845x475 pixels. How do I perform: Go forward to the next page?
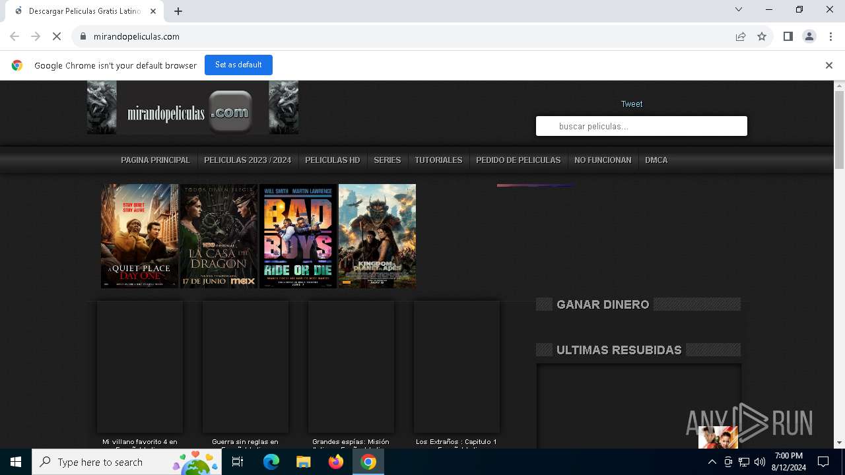[x=36, y=36]
